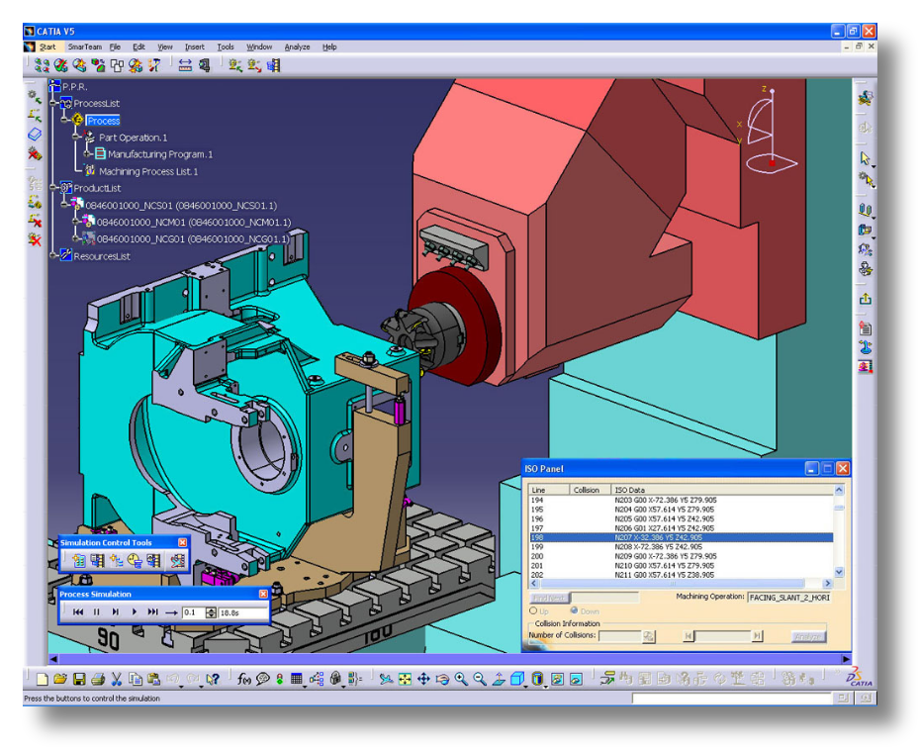The height and width of the screenshot is (748, 919).
Task: Open the Formula f(x) icon
Action: click(x=243, y=679)
